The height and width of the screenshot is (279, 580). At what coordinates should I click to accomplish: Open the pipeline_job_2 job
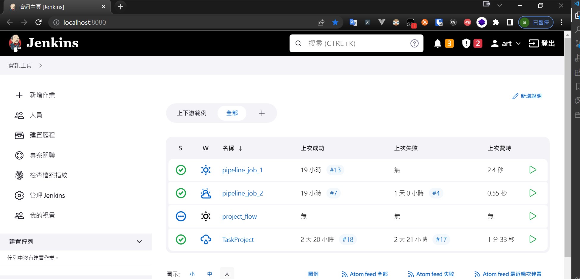(243, 193)
